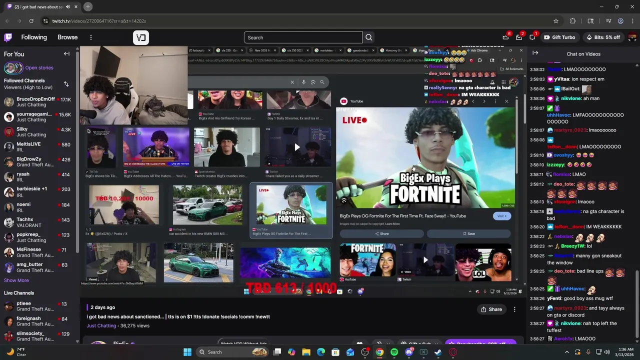This screenshot has width=640, height=360.
Task: Click the Gift Turbo button
Action: pyautogui.click(x=559, y=37)
